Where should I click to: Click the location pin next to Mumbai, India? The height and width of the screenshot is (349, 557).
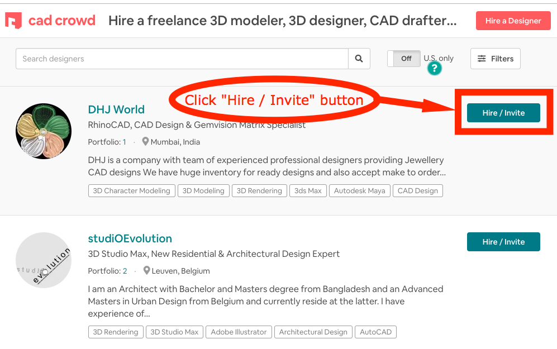click(146, 142)
